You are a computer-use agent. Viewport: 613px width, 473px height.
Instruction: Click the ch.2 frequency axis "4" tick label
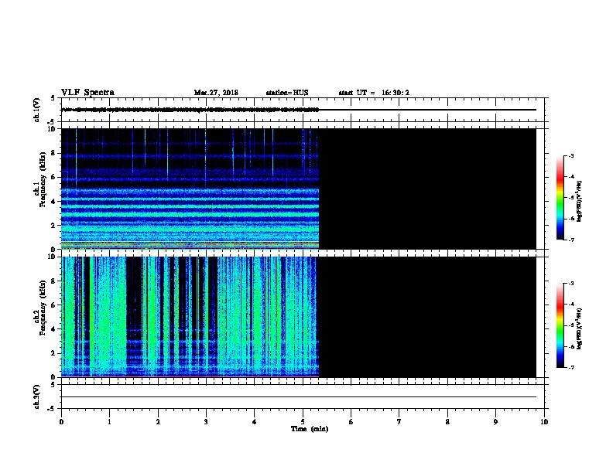pos(53,329)
